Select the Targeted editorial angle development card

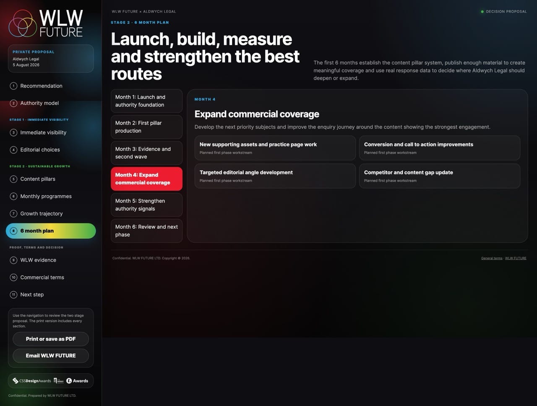pyautogui.click(x=275, y=176)
